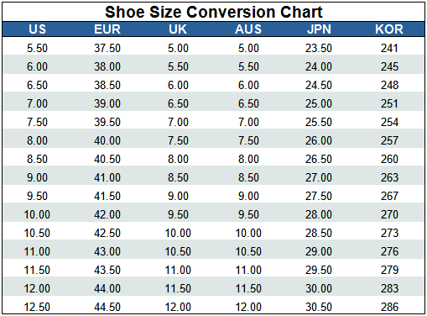The height and width of the screenshot is (316, 427).
Task: Click the KOR 260 cell
Action: 389,159
